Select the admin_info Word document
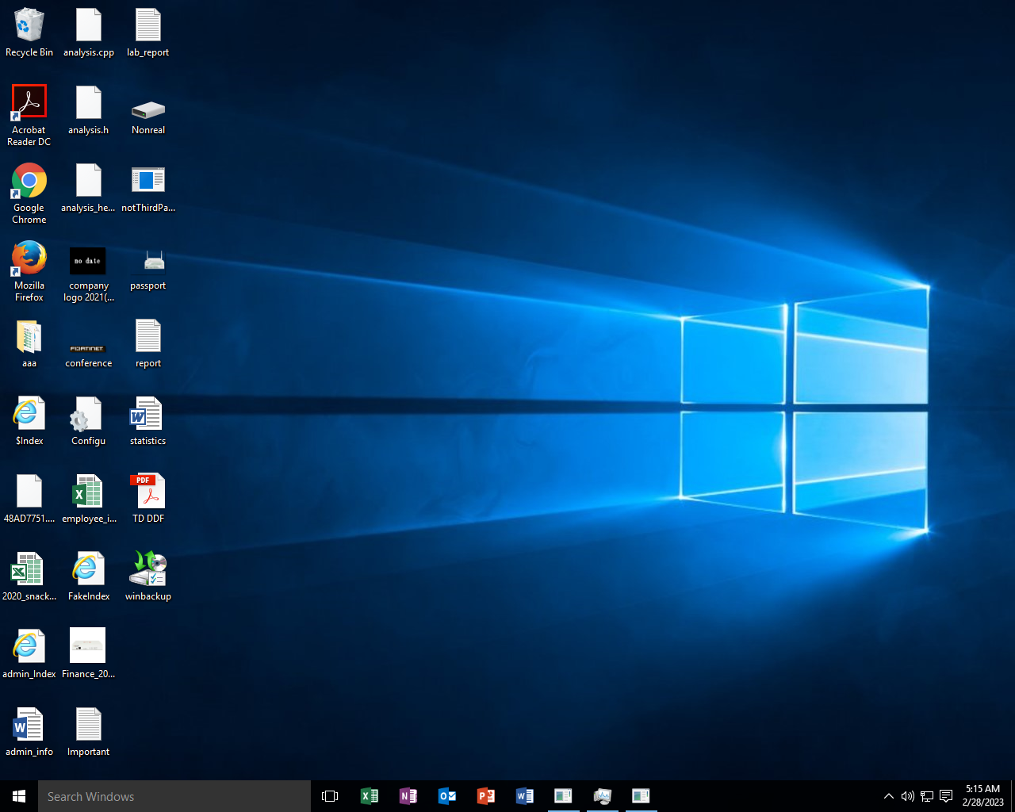 pos(29,732)
